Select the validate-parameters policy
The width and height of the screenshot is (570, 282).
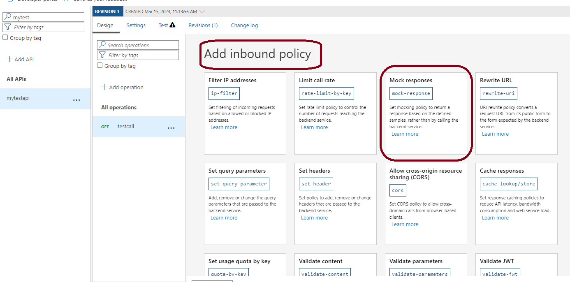coord(420,273)
